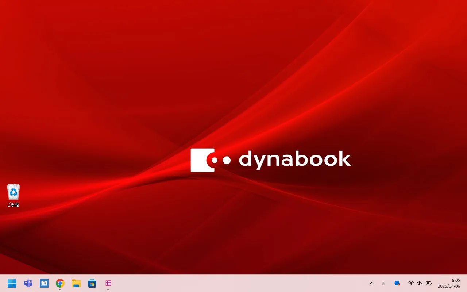Open the laptop-screen app pinned beside Teams
This screenshot has width=467, height=292.
pyautogui.click(x=44, y=283)
